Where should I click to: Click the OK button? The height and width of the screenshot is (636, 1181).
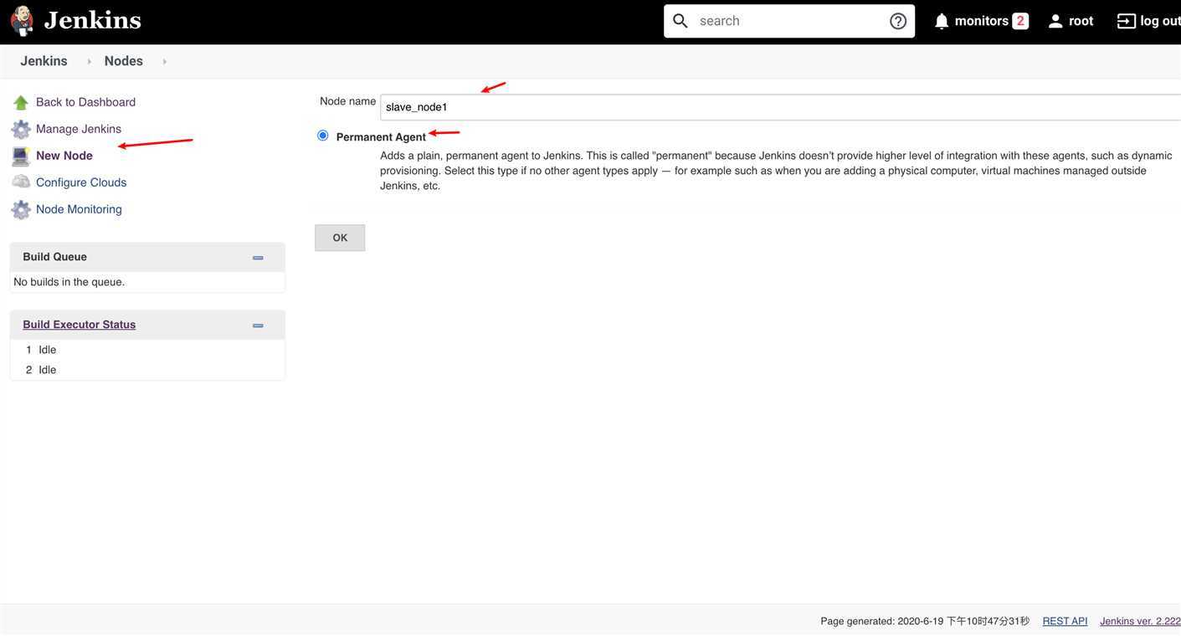tap(340, 238)
